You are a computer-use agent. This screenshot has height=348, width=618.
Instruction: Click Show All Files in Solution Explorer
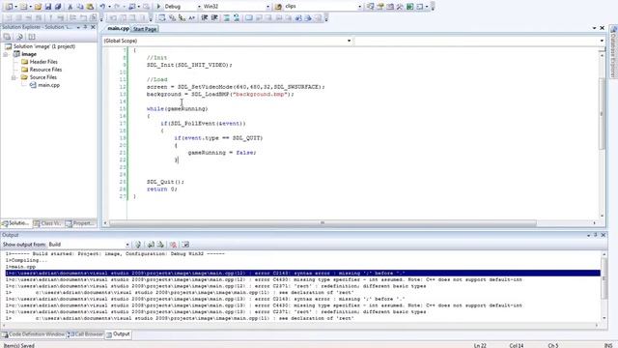tap(19, 37)
